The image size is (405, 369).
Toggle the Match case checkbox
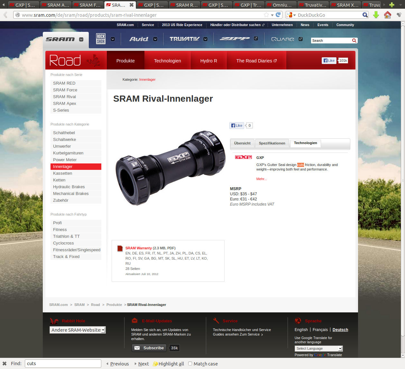click(190, 364)
